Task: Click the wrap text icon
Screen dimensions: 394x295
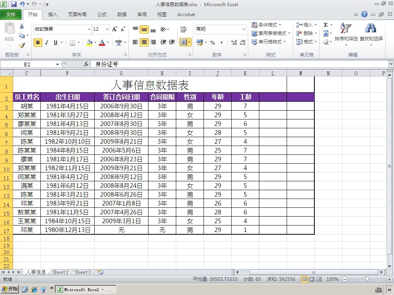Action: click(184, 29)
